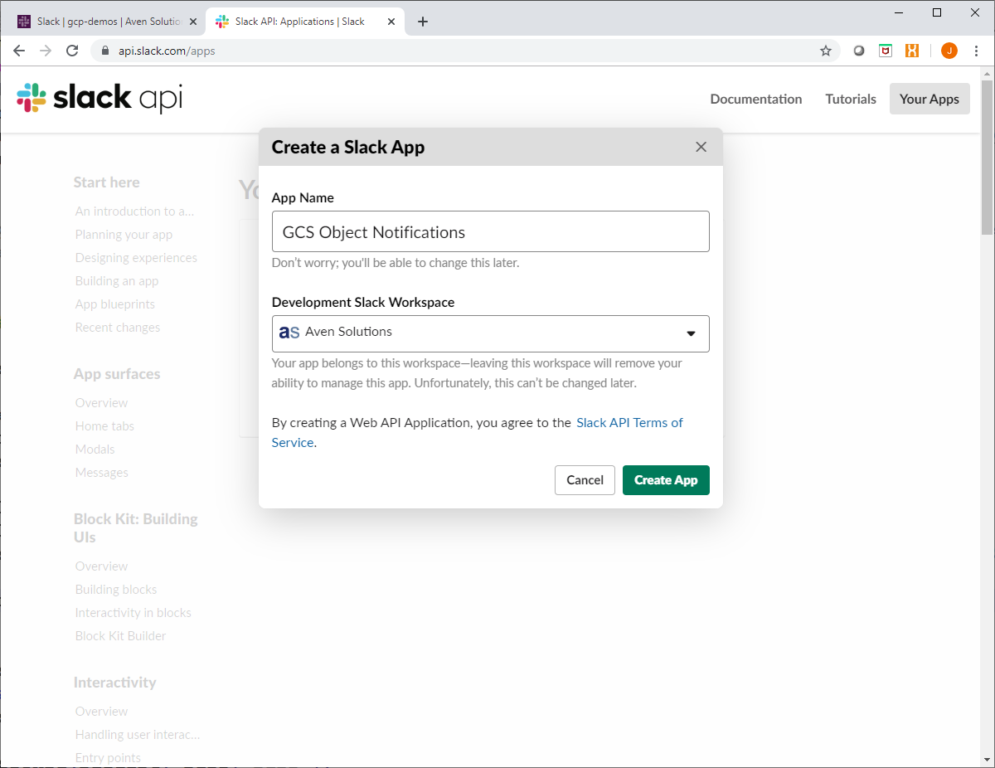Open the App blueprints link
This screenshot has width=995, height=768.
(x=115, y=304)
